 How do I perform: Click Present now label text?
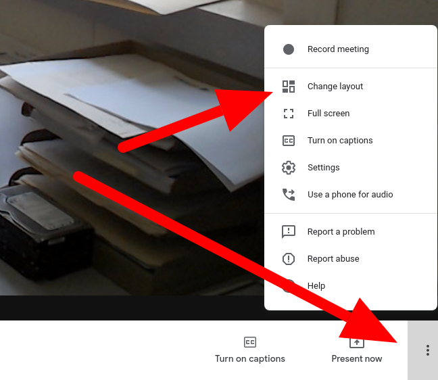pyautogui.click(x=357, y=359)
